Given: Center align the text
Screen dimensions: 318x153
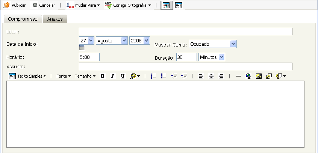Looking at the screenshot, I should [212, 76].
